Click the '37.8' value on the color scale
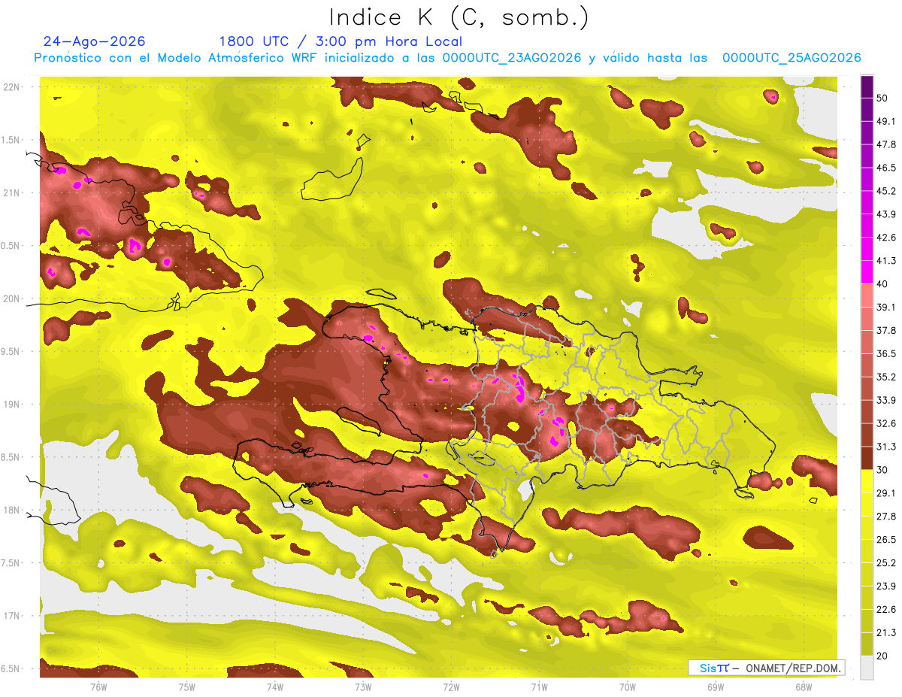Screen dimensions: 902x697 (886, 330)
